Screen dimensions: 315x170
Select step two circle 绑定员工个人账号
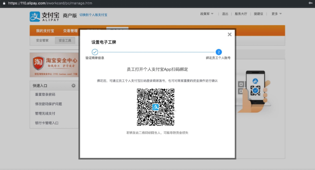click(x=218, y=52)
